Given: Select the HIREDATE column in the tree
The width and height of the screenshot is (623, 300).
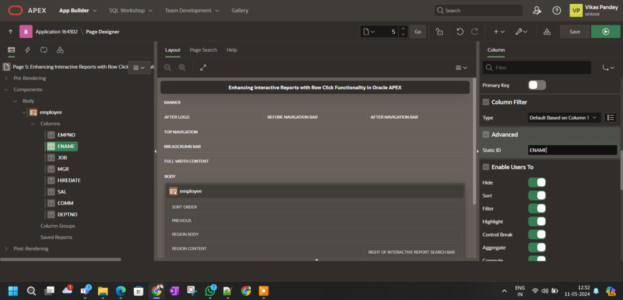Looking at the screenshot, I should 69,181.
